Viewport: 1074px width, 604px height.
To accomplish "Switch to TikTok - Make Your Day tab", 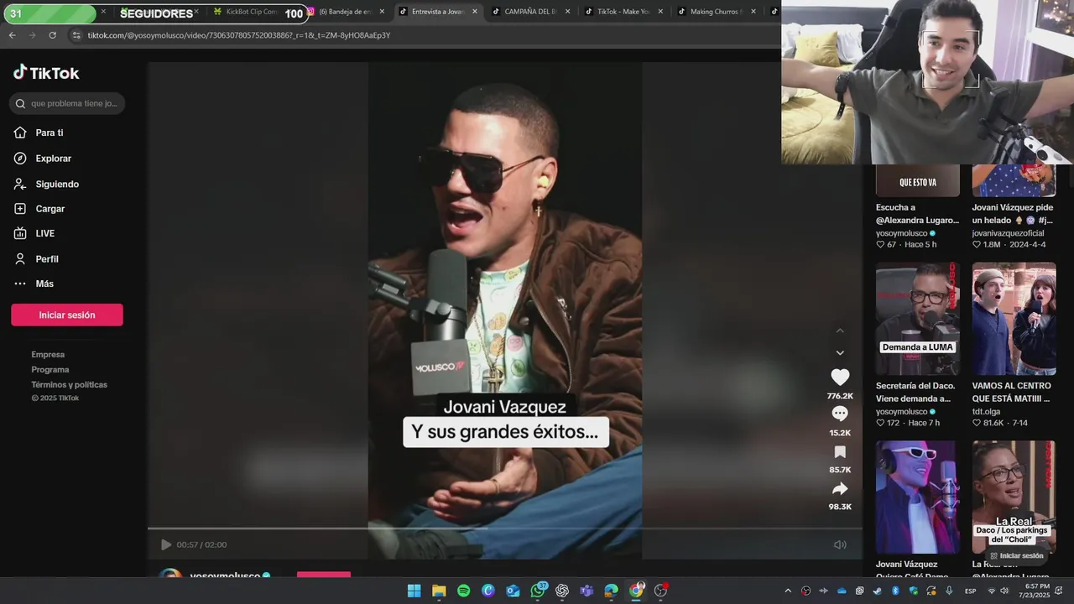I will click(x=623, y=12).
